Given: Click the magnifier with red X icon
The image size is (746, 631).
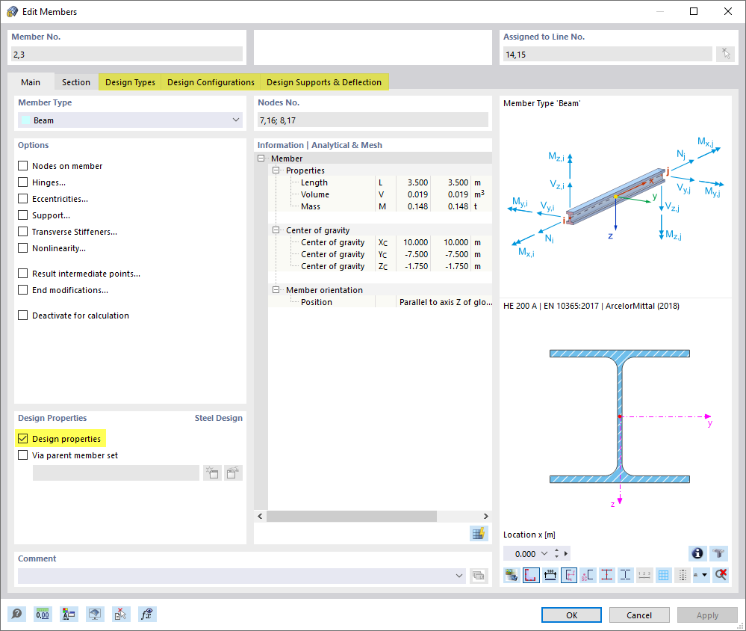Looking at the screenshot, I should (x=719, y=575).
